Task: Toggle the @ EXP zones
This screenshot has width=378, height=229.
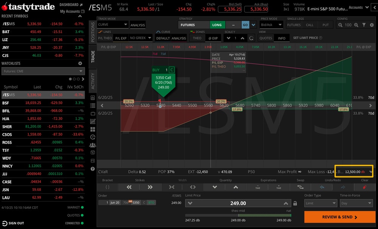Action: (213, 38)
